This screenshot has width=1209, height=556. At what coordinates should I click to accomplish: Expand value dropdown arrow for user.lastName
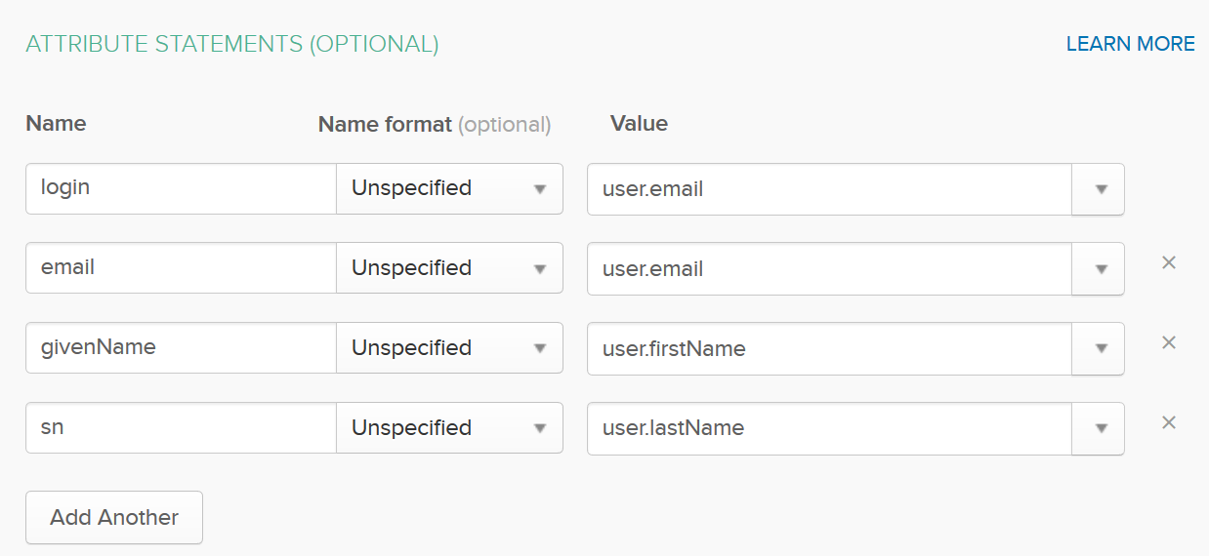pyautogui.click(x=1100, y=429)
